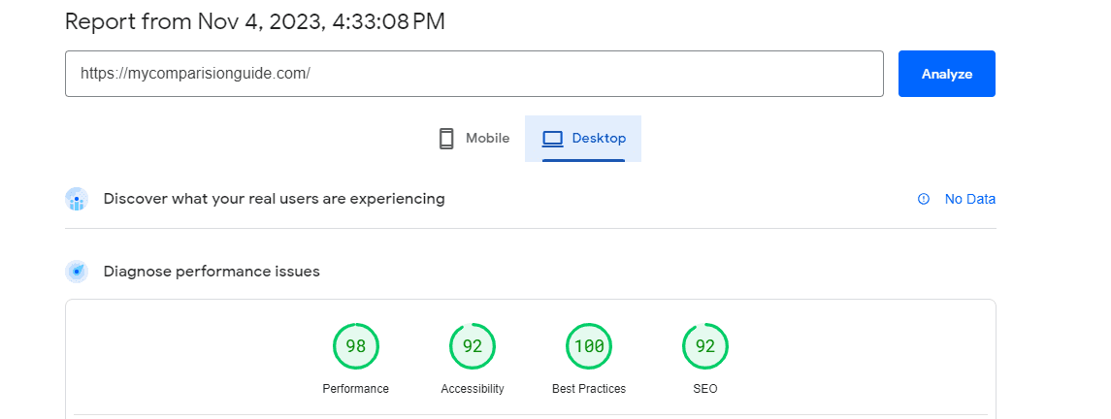Jump to the SEO label under gauge
Viewport: 1111px width, 419px height.
(705, 389)
